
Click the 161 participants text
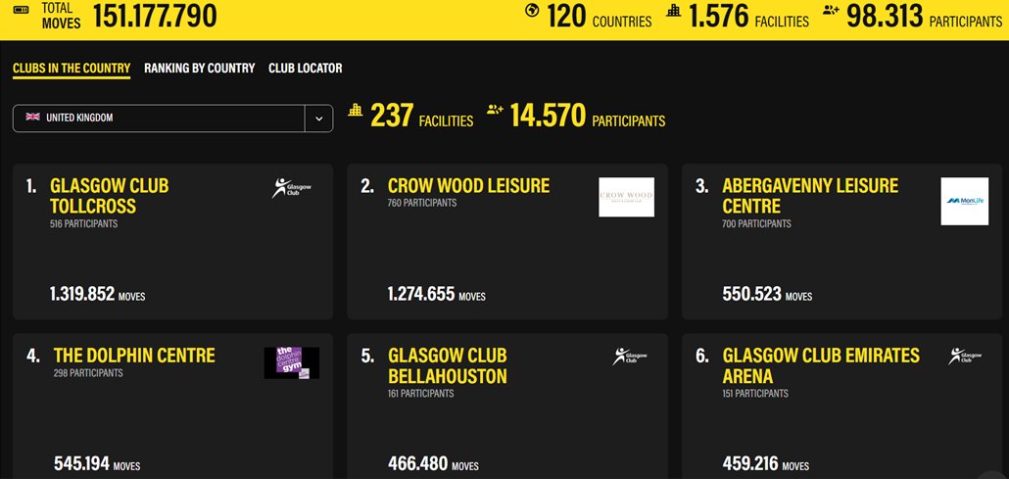pyautogui.click(x=421, y=394)
